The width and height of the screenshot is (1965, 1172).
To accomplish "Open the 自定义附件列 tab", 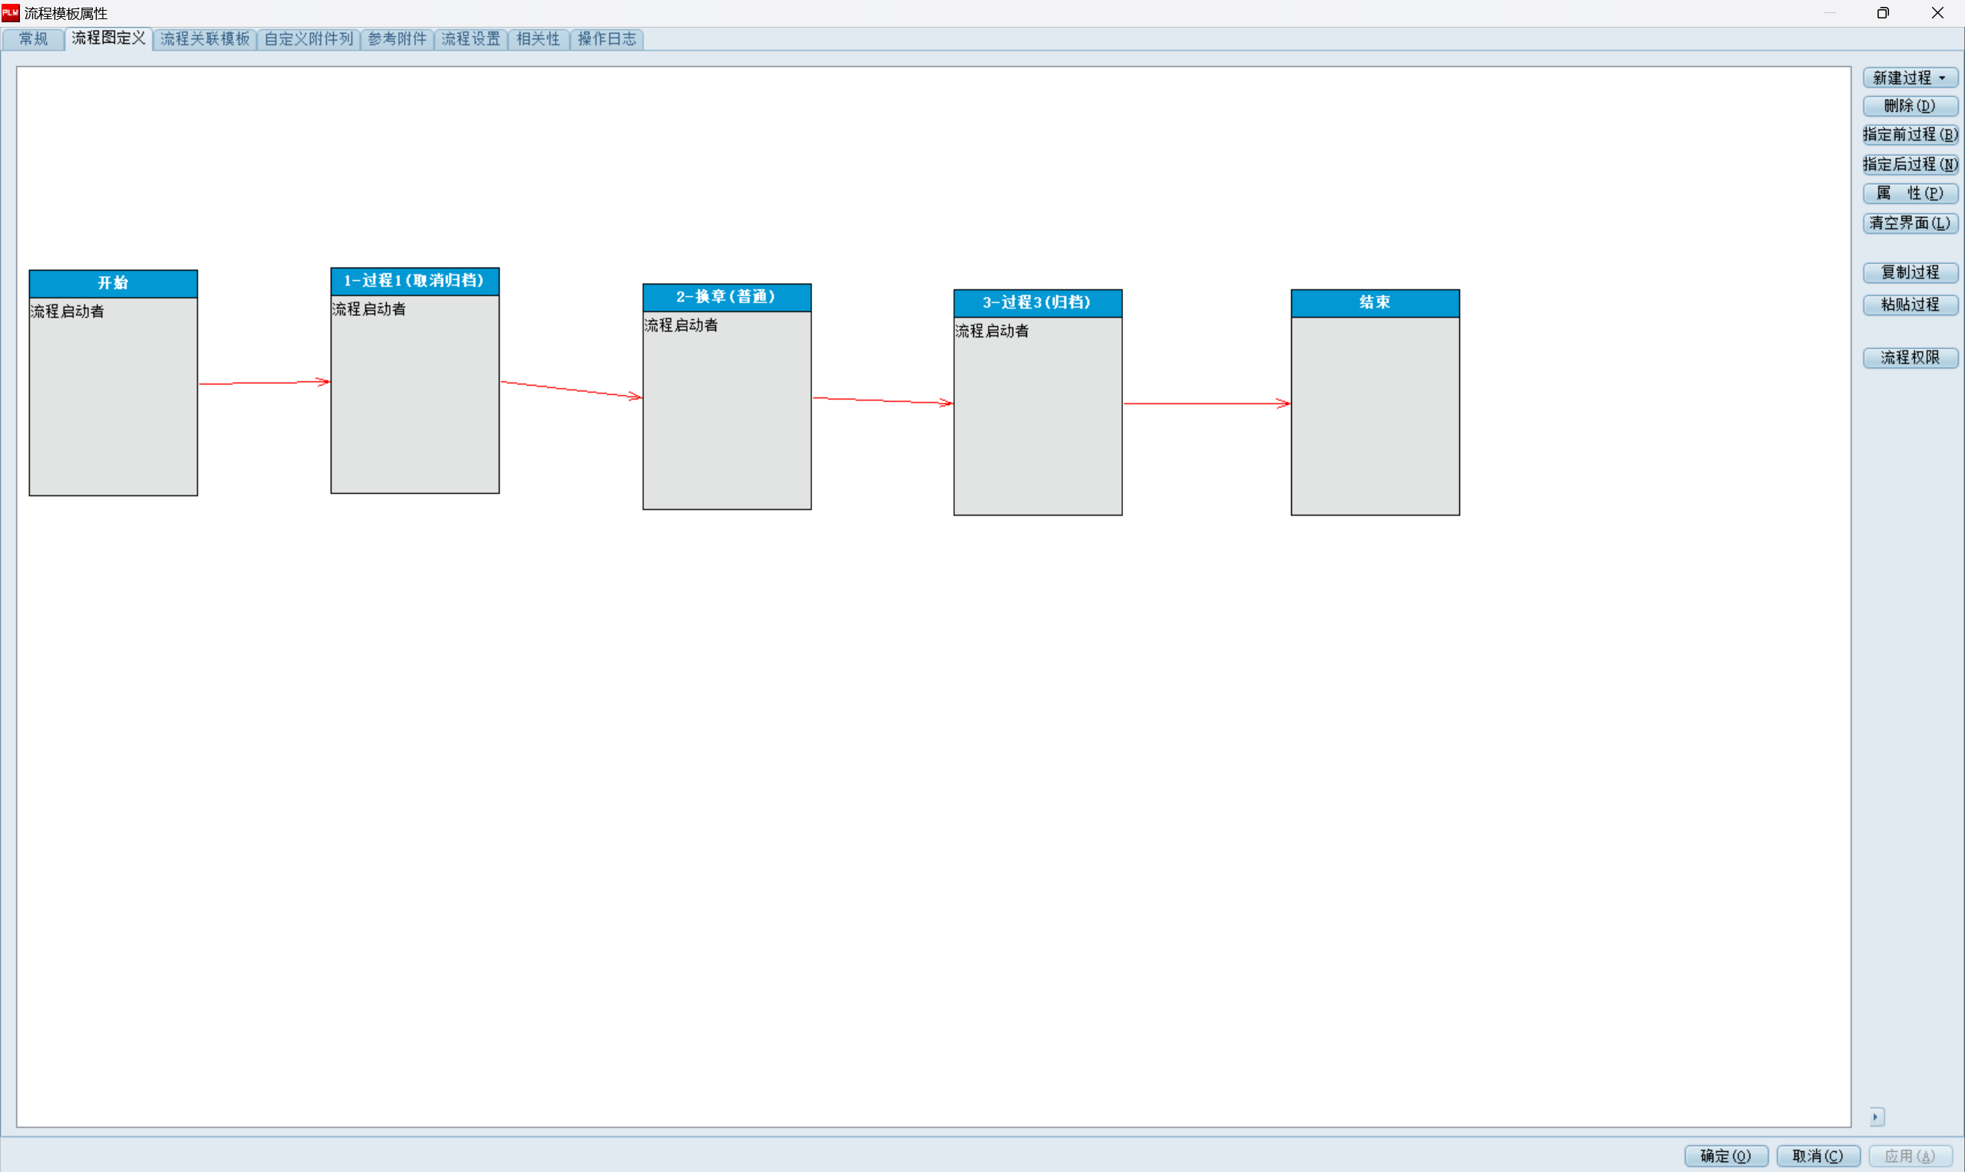I will click(308, 38).
